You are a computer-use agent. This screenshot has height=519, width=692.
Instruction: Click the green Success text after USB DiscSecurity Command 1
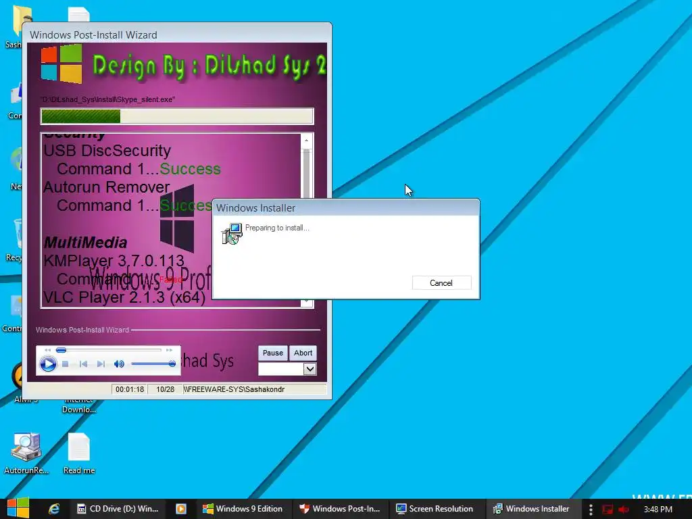[190, 169]
